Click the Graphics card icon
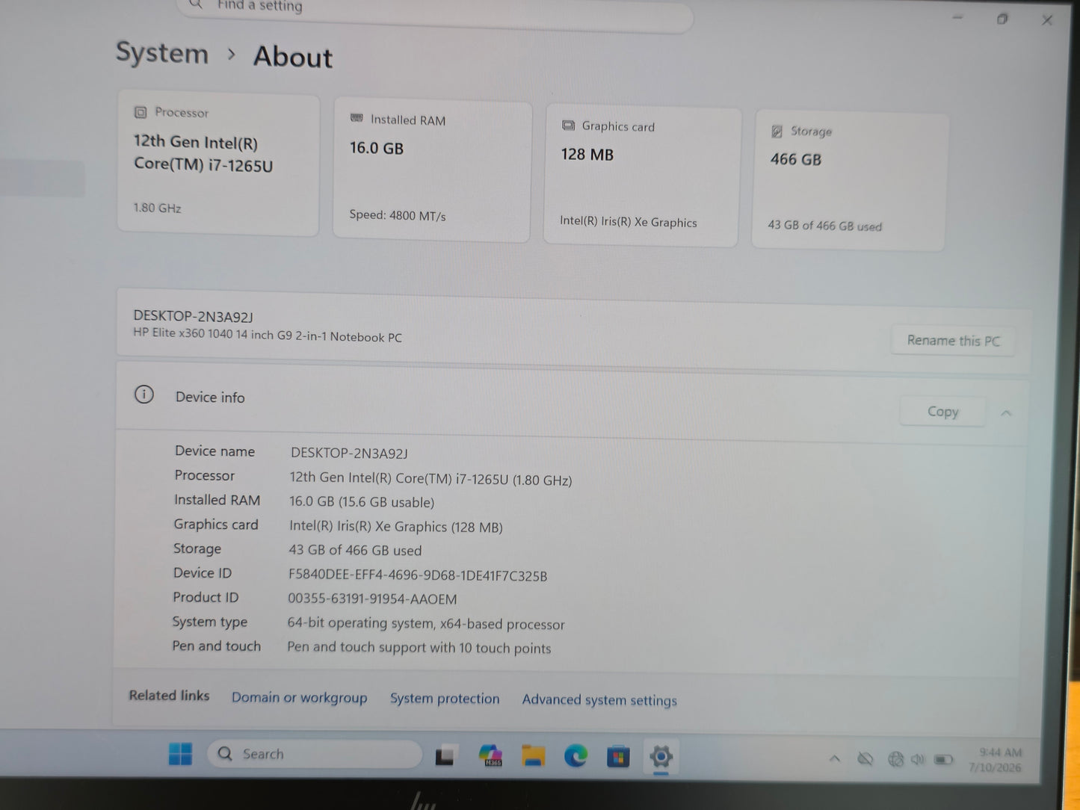This screenshot has height=810, width=1080. tap(568, 126)
